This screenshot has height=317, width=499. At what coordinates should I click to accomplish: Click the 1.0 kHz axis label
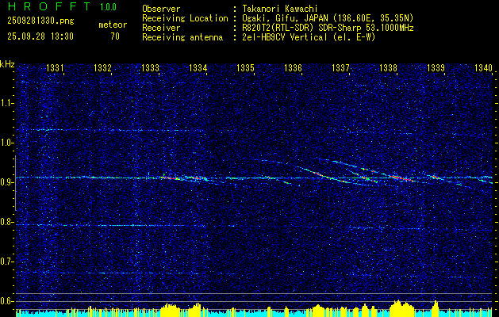(6, 143)
